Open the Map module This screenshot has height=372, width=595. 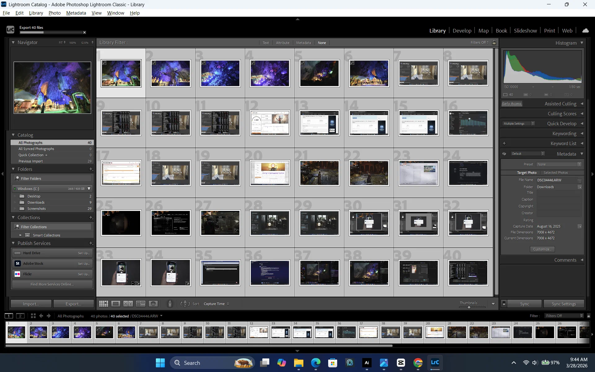(x=483, y=31)
